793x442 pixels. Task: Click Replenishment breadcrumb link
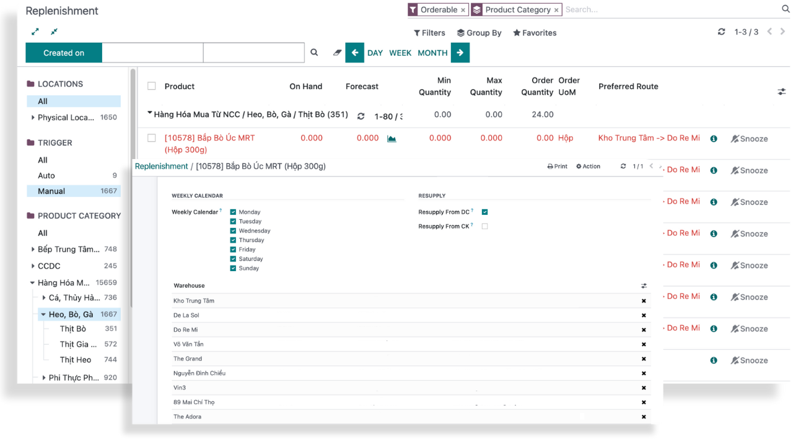tap(161, 166)
